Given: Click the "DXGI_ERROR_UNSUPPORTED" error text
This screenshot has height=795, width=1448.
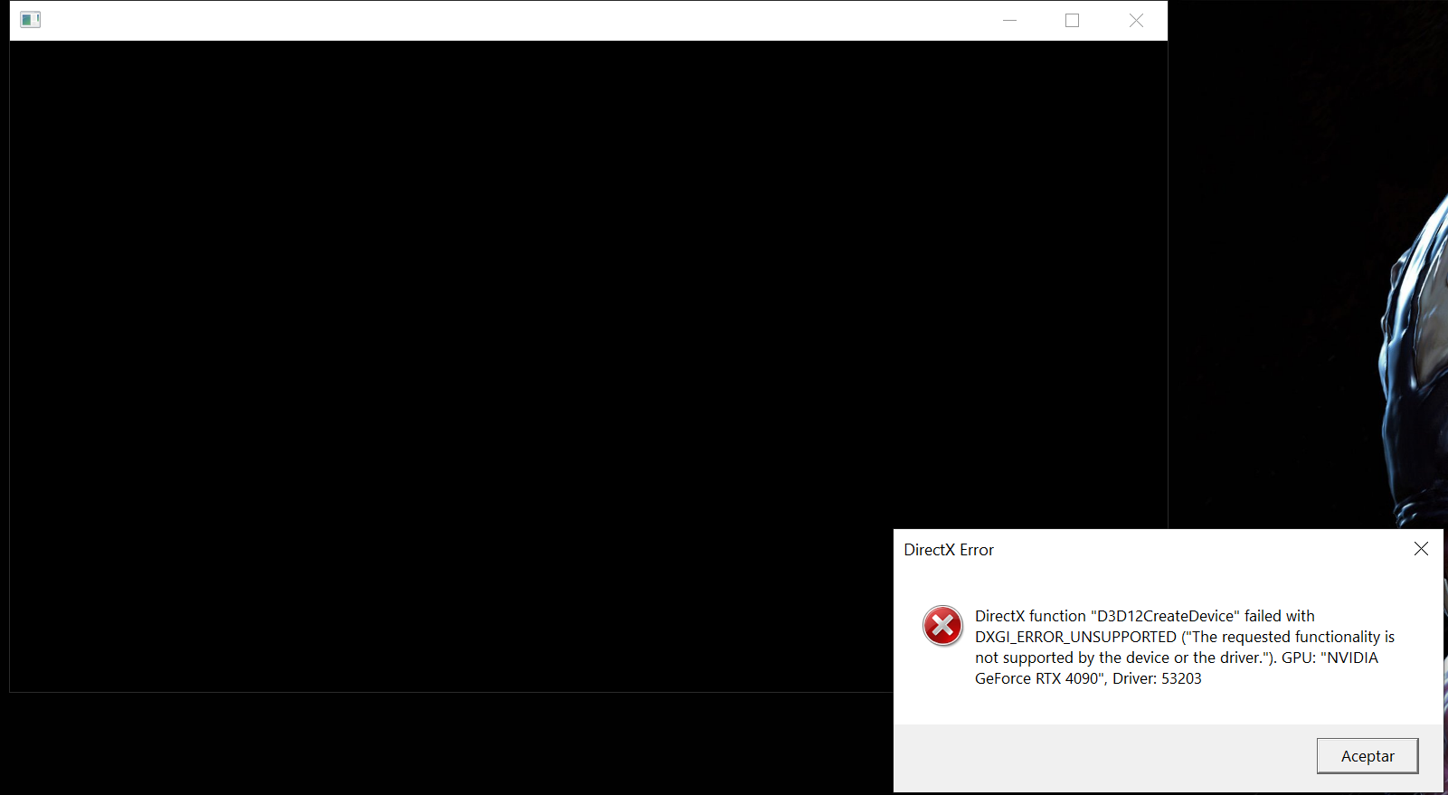Looking at the screenshot, I should 1075,637.
